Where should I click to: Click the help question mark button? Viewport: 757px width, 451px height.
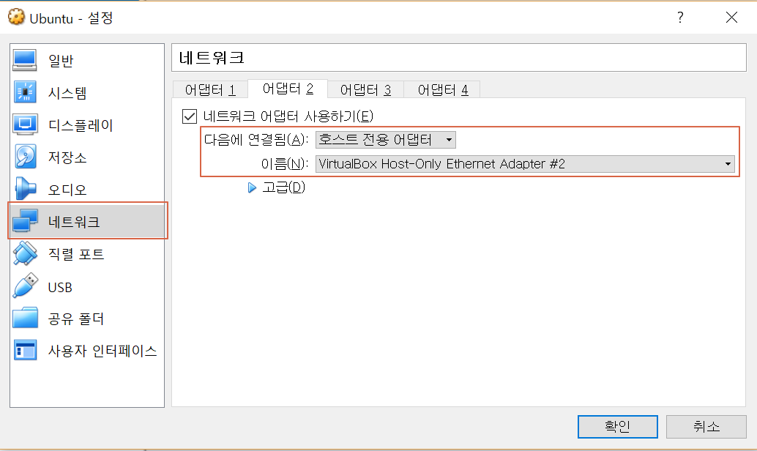click(x=680, y=18)
